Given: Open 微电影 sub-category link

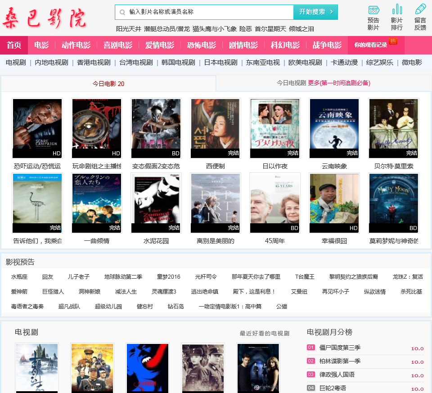Looking at the screenshot, I should (x=412, y=63).
